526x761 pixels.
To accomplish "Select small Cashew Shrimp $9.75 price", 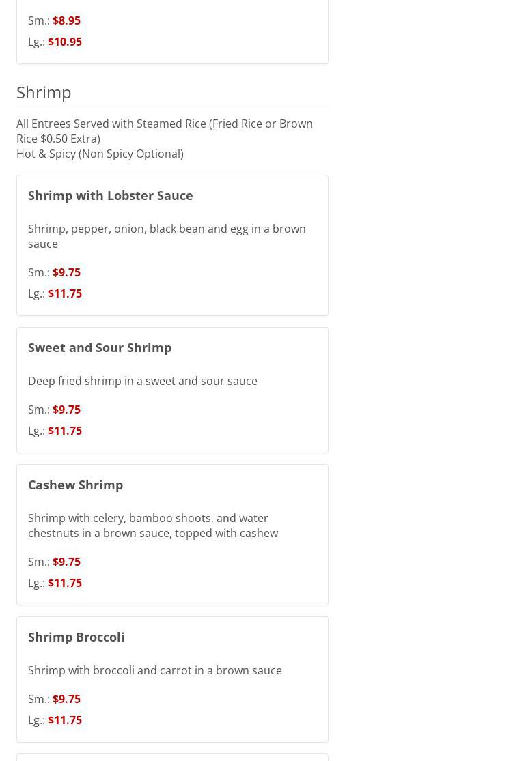I will [x=66, y=562].
